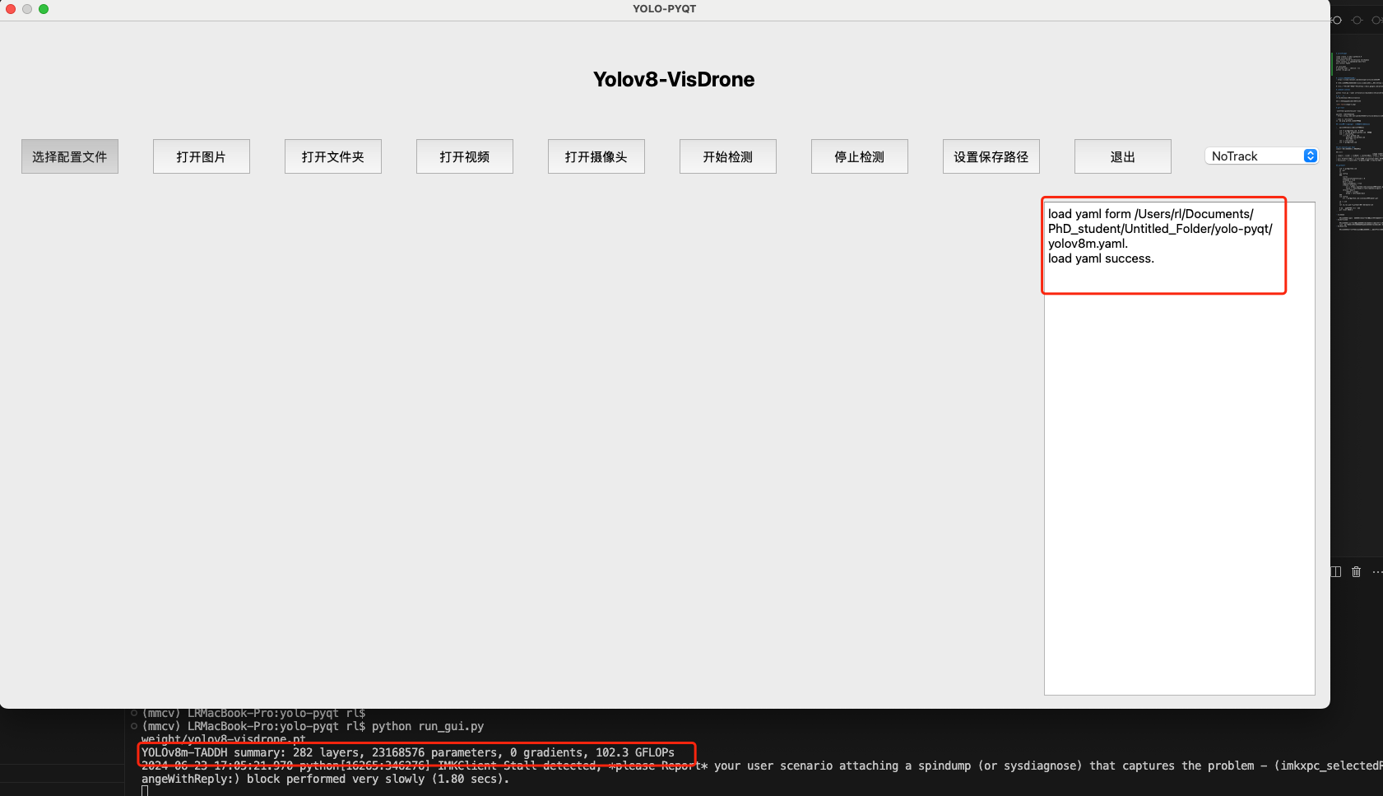This screenshot has height=796, width=1383.
Task: Open an image with 打开图片
Action: click(x=202, y=156)
